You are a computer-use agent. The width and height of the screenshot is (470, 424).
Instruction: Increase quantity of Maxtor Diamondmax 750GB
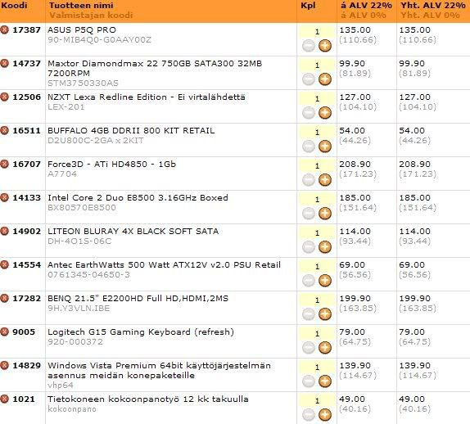(x=325, y=79)
